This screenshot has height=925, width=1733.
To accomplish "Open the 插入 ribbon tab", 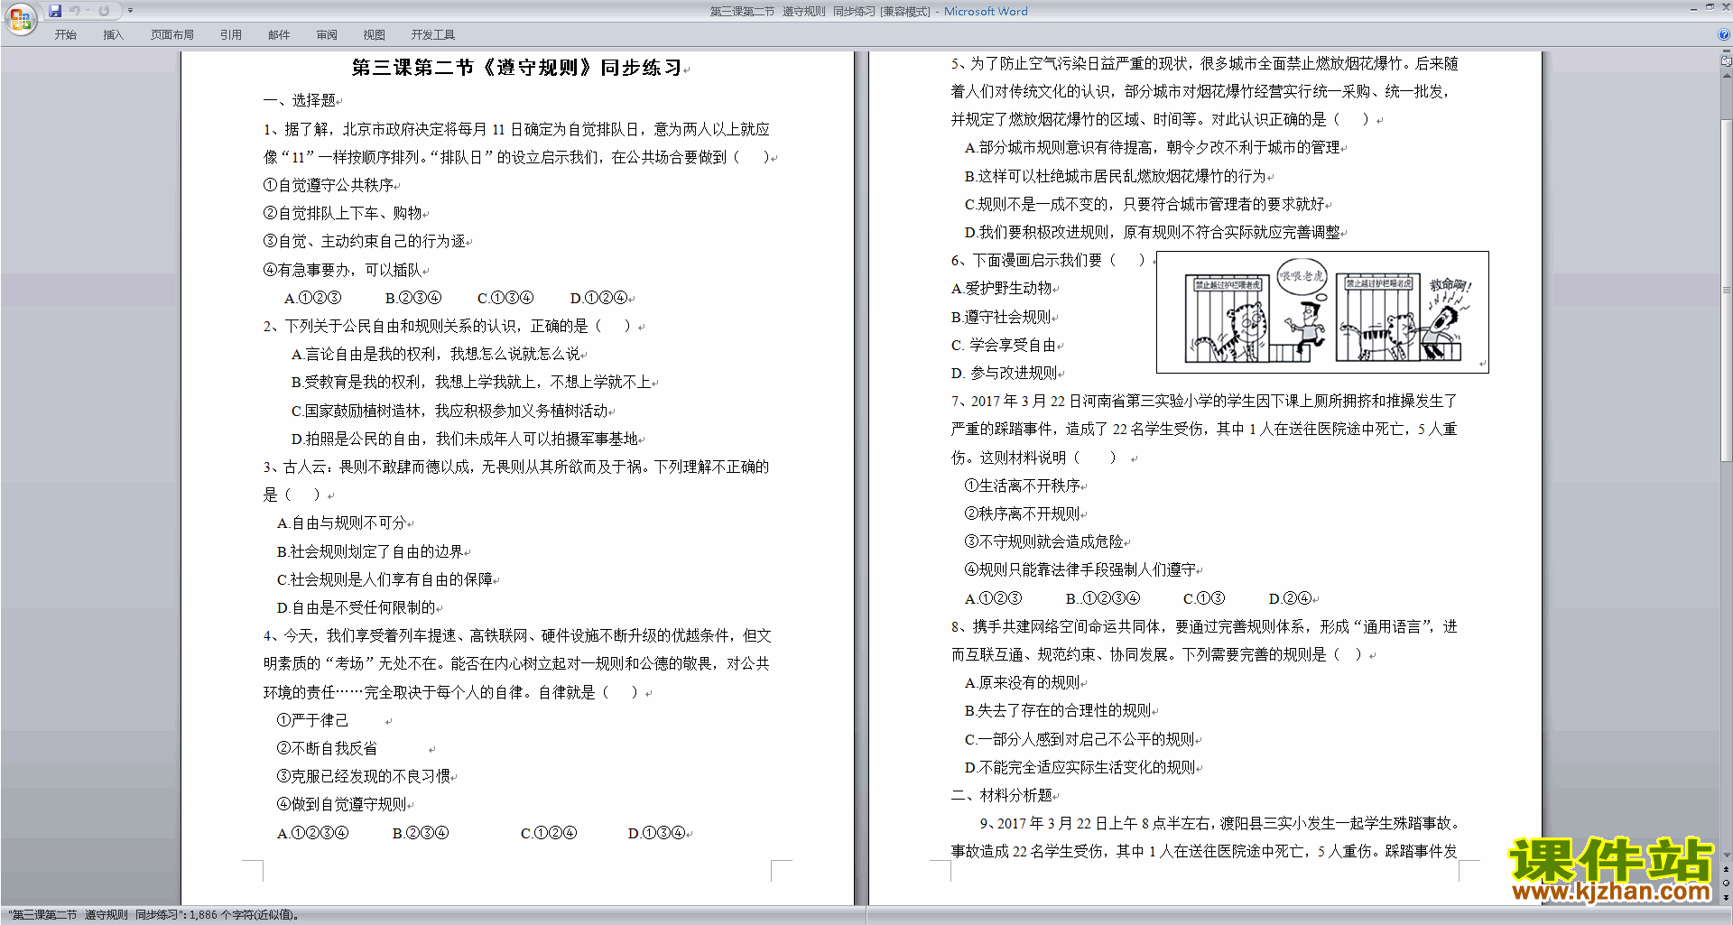I will tap(113, 34).
